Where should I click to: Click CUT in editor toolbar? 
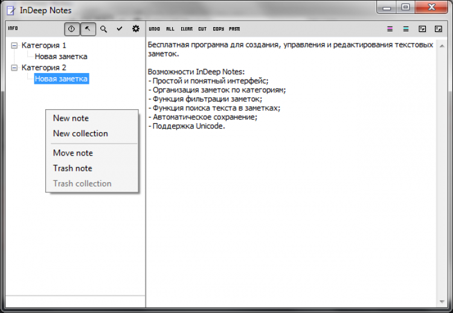point(202,29)
